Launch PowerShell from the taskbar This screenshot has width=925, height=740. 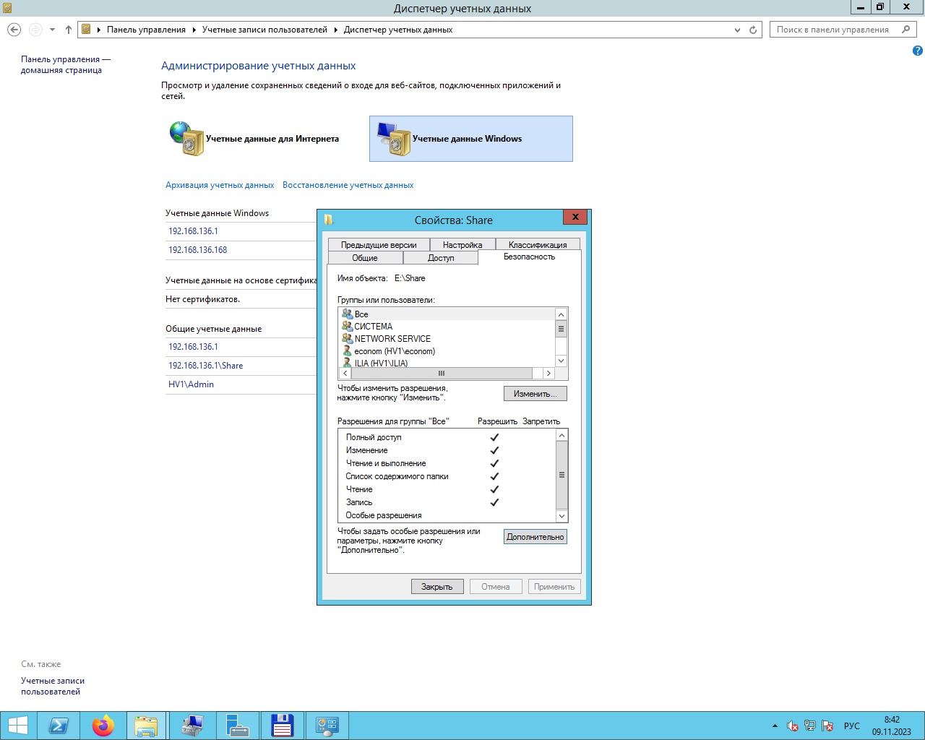59,726
